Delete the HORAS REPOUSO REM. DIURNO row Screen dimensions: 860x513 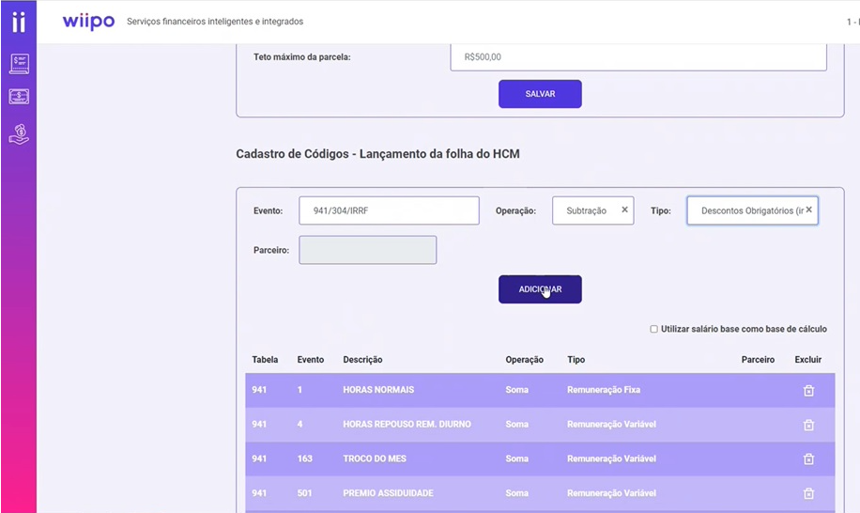(x=808, y=425)
